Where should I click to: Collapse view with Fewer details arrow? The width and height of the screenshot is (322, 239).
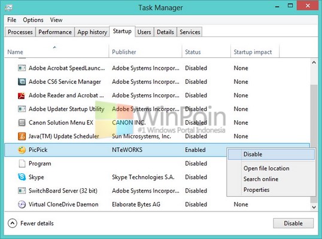tap(13, 223)
